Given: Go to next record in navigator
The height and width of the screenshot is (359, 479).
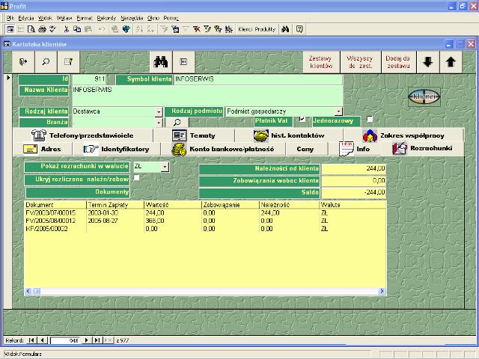Looking at the screenshot, I should point(87,340).
